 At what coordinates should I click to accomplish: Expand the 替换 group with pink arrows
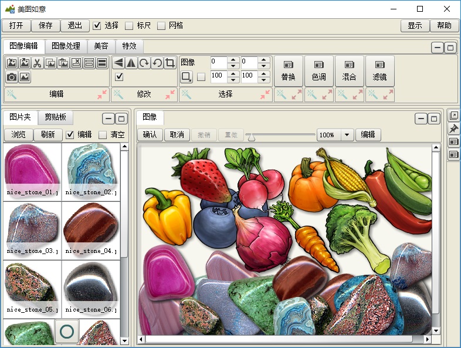point(297,94)
